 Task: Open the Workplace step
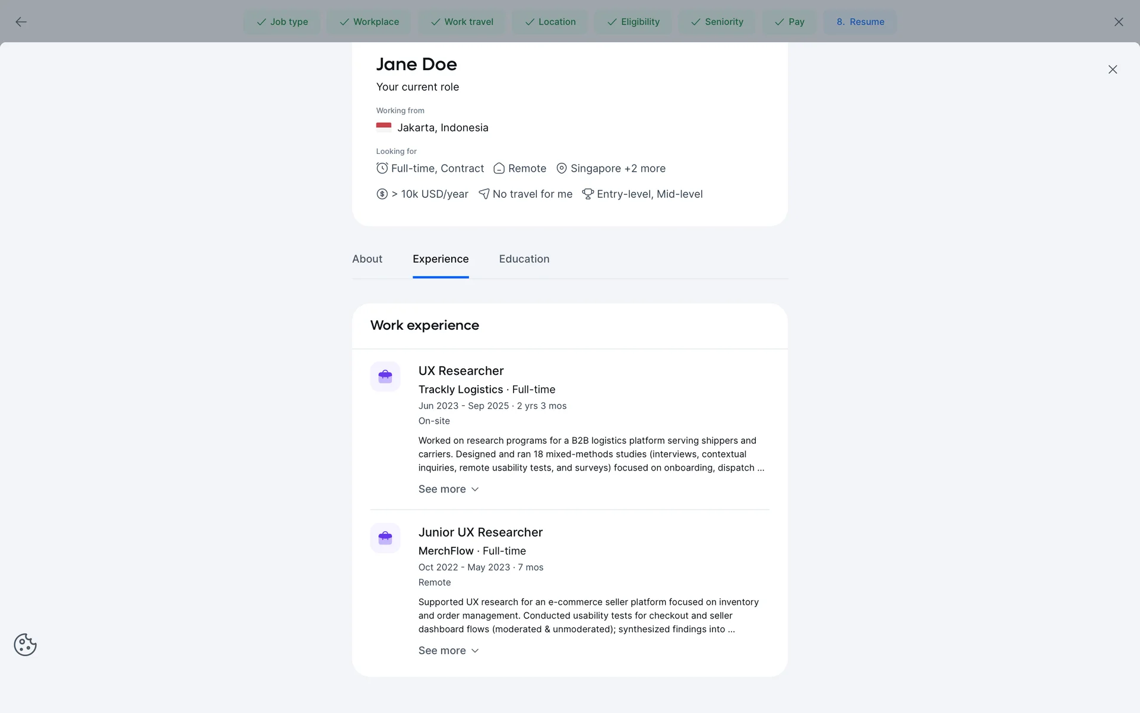point(369,22)
